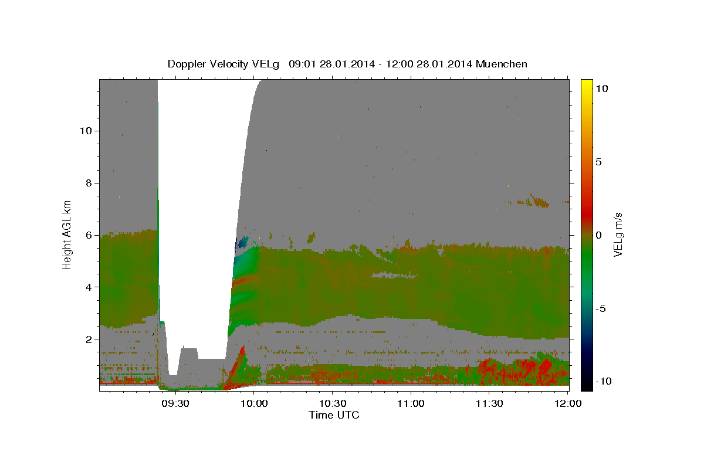Click the 'Height AGL km' y-axis label
This screenshot has height=469, width=704.
(x=67, y=235)
